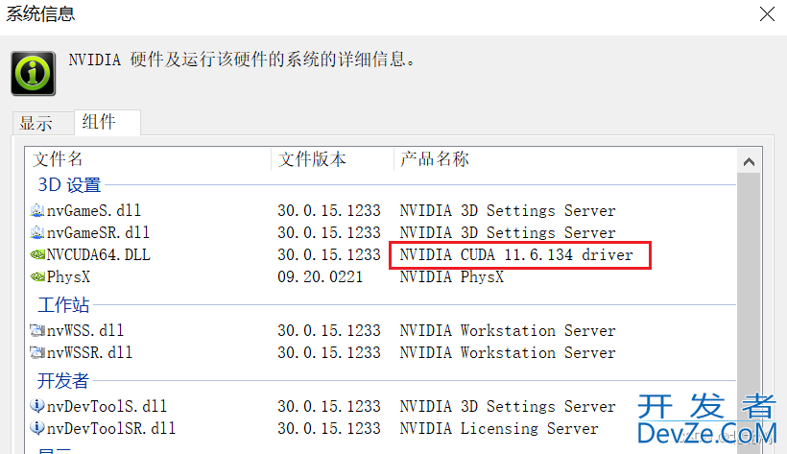Click nvDevToolS.dll's NVIDIA 3D Settings Server name
Viewport: 787px width, 454px height.
point(508,406)
